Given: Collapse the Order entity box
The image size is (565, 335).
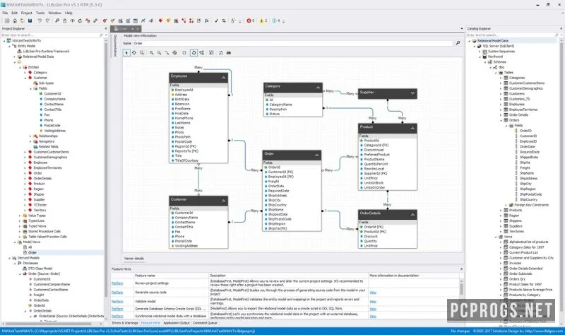Looking at the screenshot, I should [x=317, y=155].
